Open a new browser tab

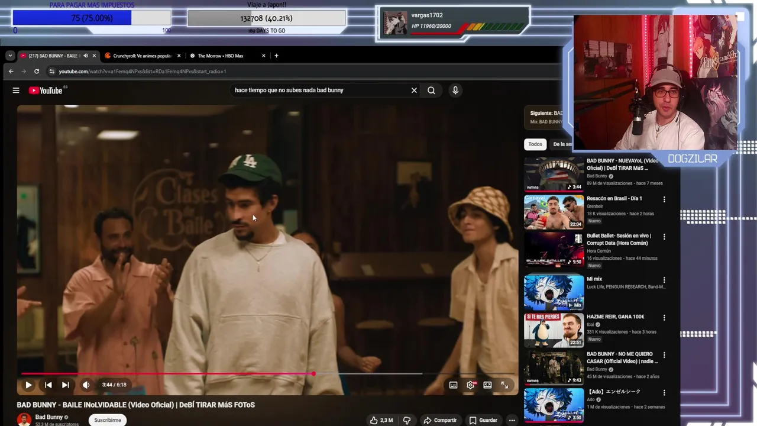point(276,56)
